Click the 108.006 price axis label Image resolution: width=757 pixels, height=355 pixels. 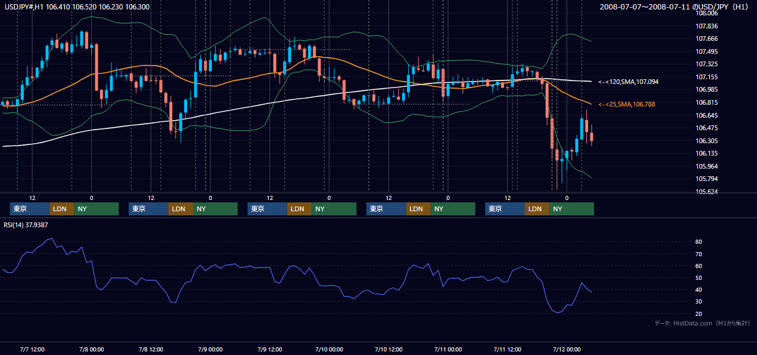pos(706,13)
